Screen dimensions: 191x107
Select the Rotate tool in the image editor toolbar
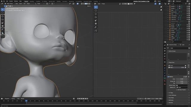[96, 17]
